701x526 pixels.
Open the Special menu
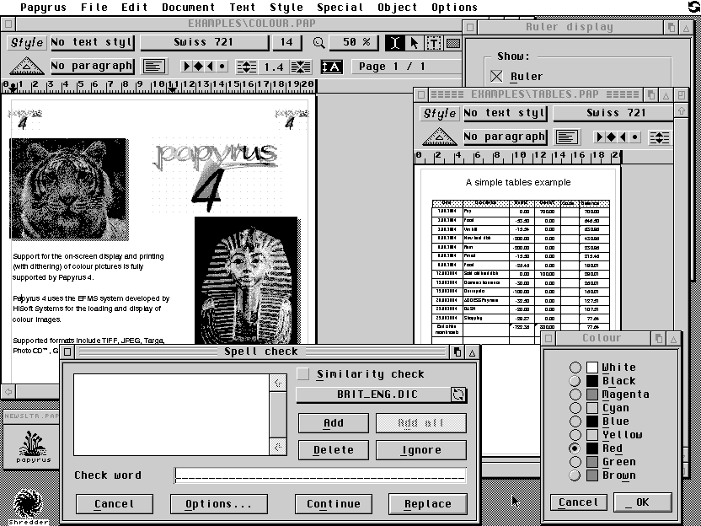[x=340, y=7]
